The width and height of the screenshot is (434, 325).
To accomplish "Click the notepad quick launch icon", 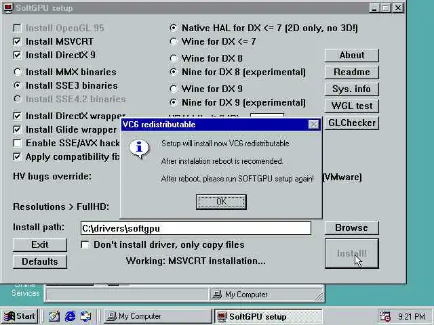I will (x=54, y=316).
